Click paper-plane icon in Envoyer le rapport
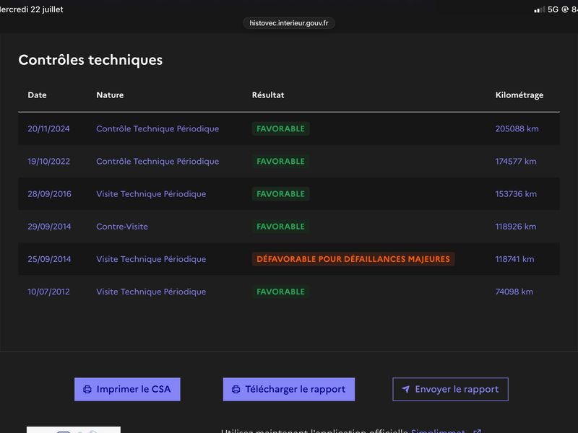The width and height of the screenshot is (578, 433). (405, 389)
